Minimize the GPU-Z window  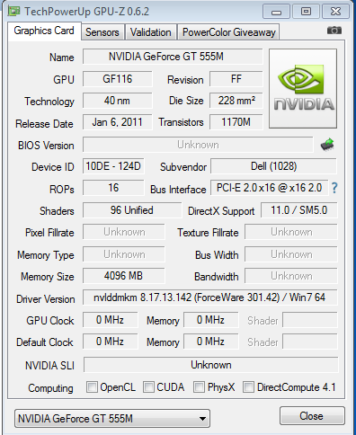(276, 12)
